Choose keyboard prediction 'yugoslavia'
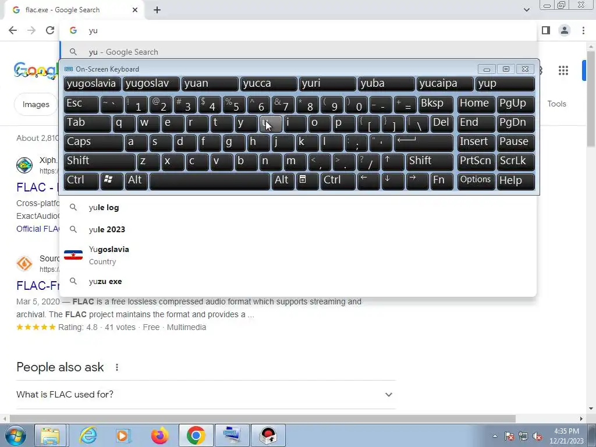This screenshot has height=447, width=596. [x=93, y=84]
